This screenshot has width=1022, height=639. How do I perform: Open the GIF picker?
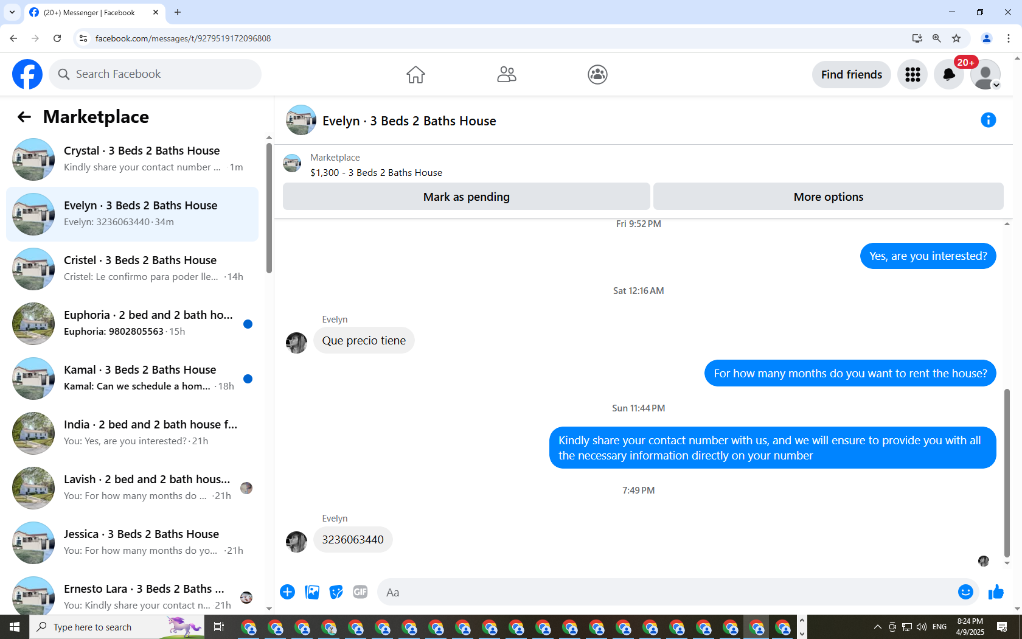(x=360, y=592)
